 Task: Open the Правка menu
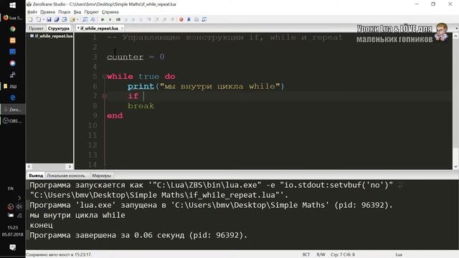point(48,12)
